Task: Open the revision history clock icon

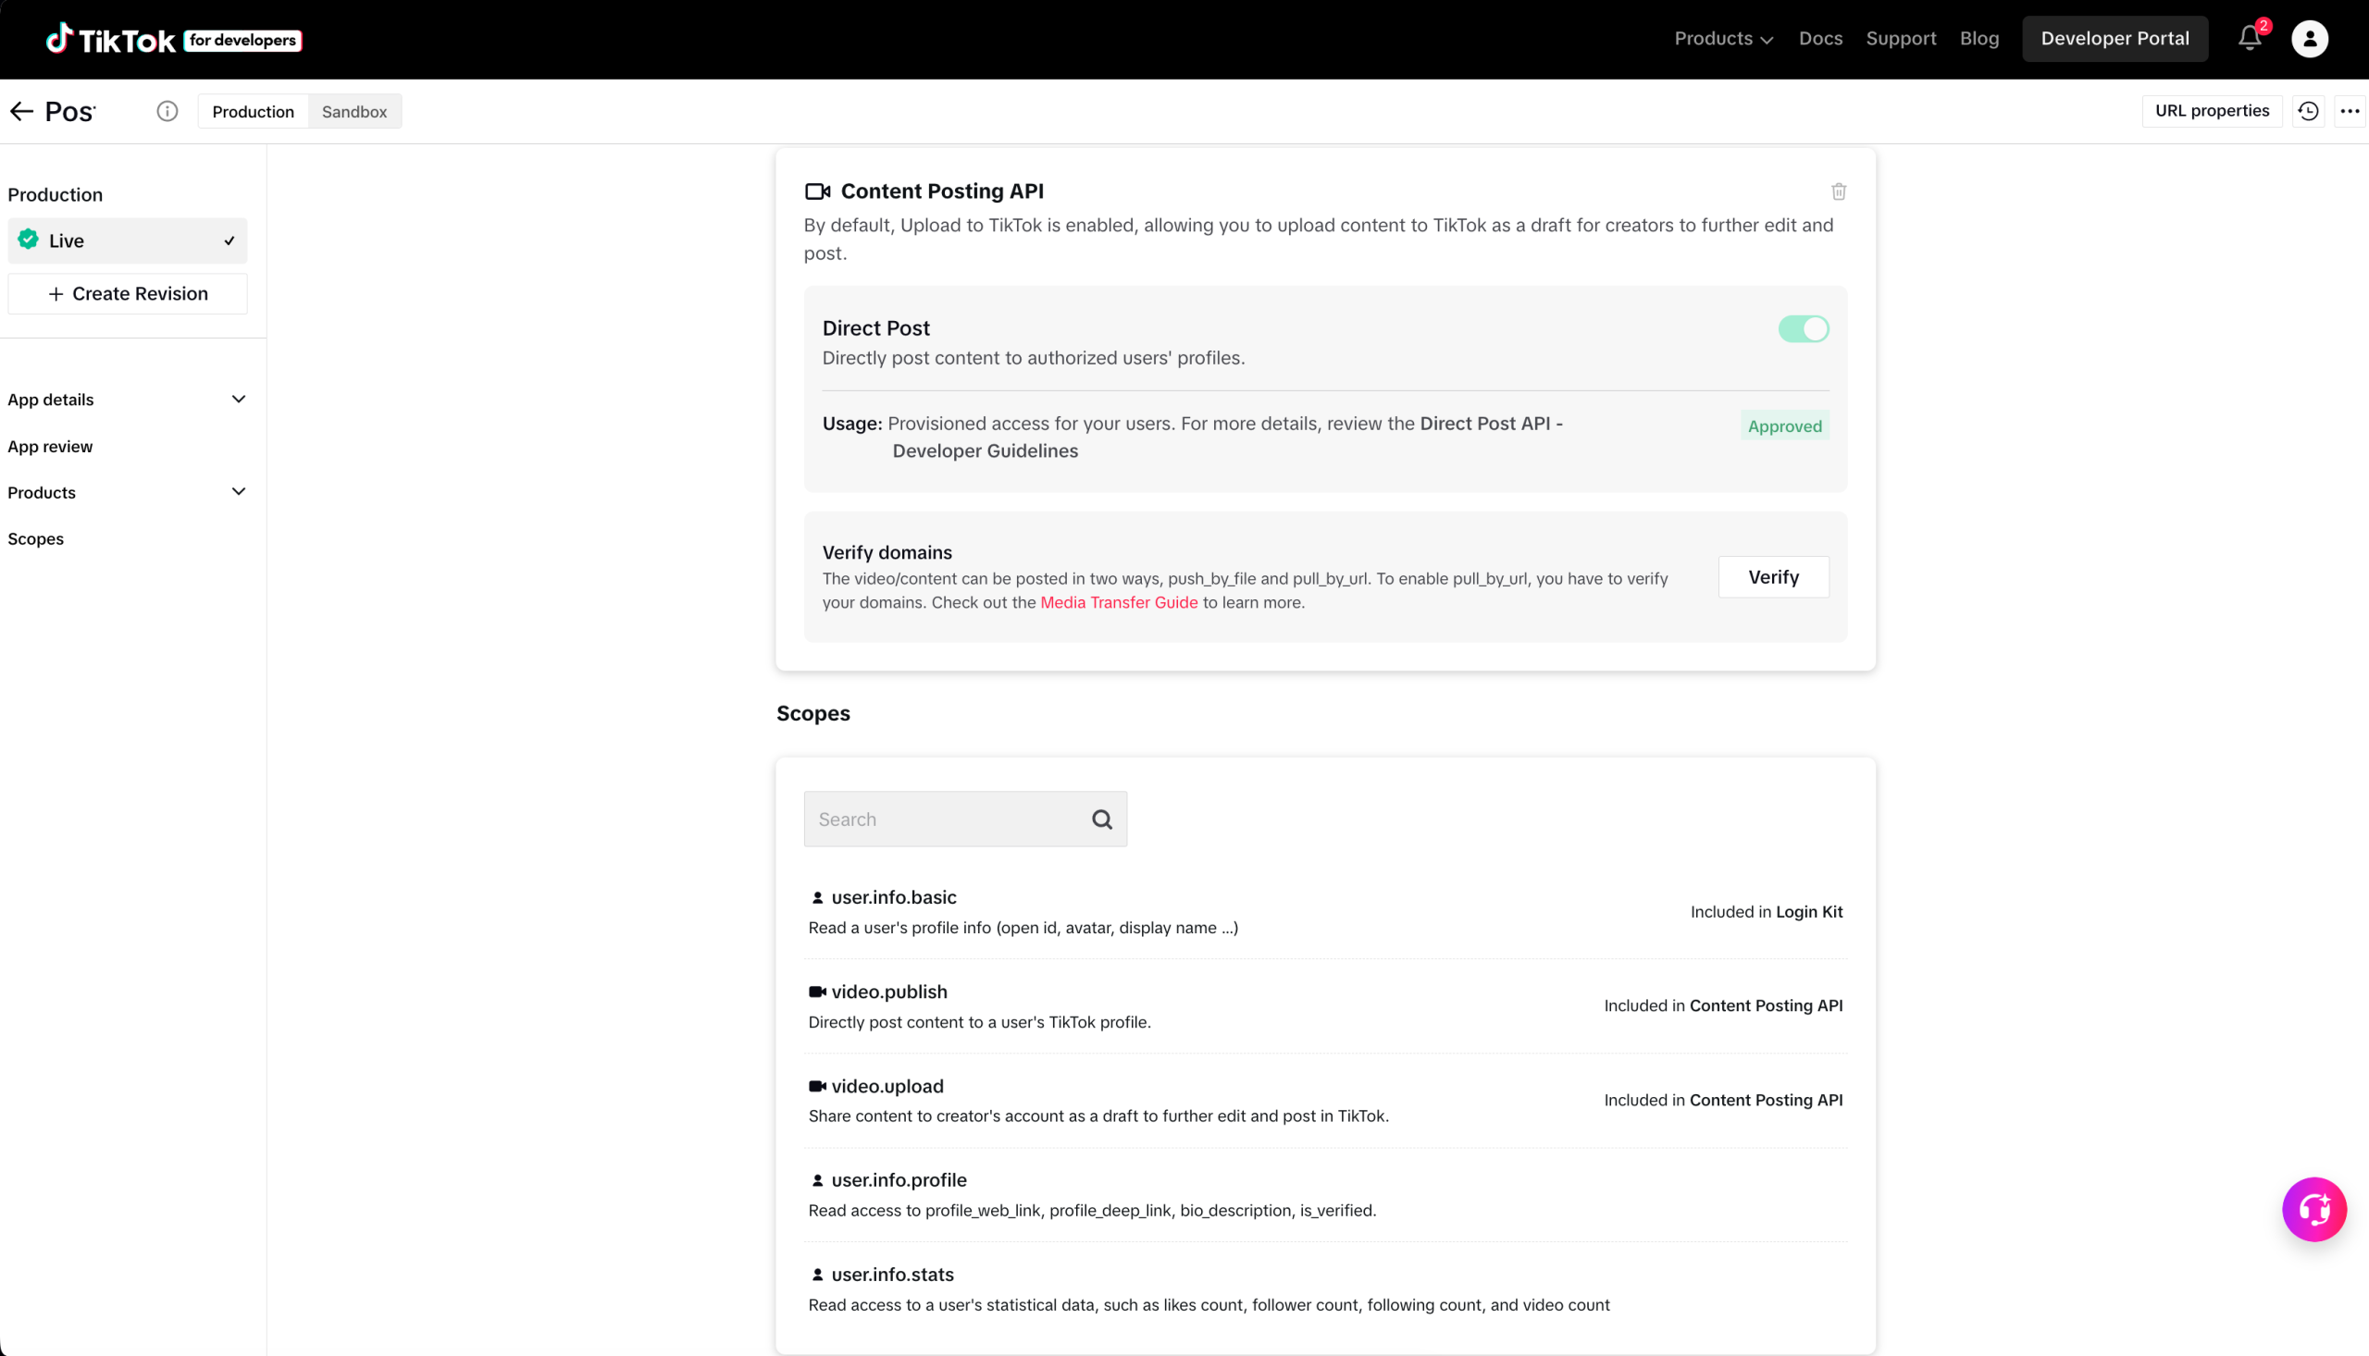Action: click(2309, 111)
